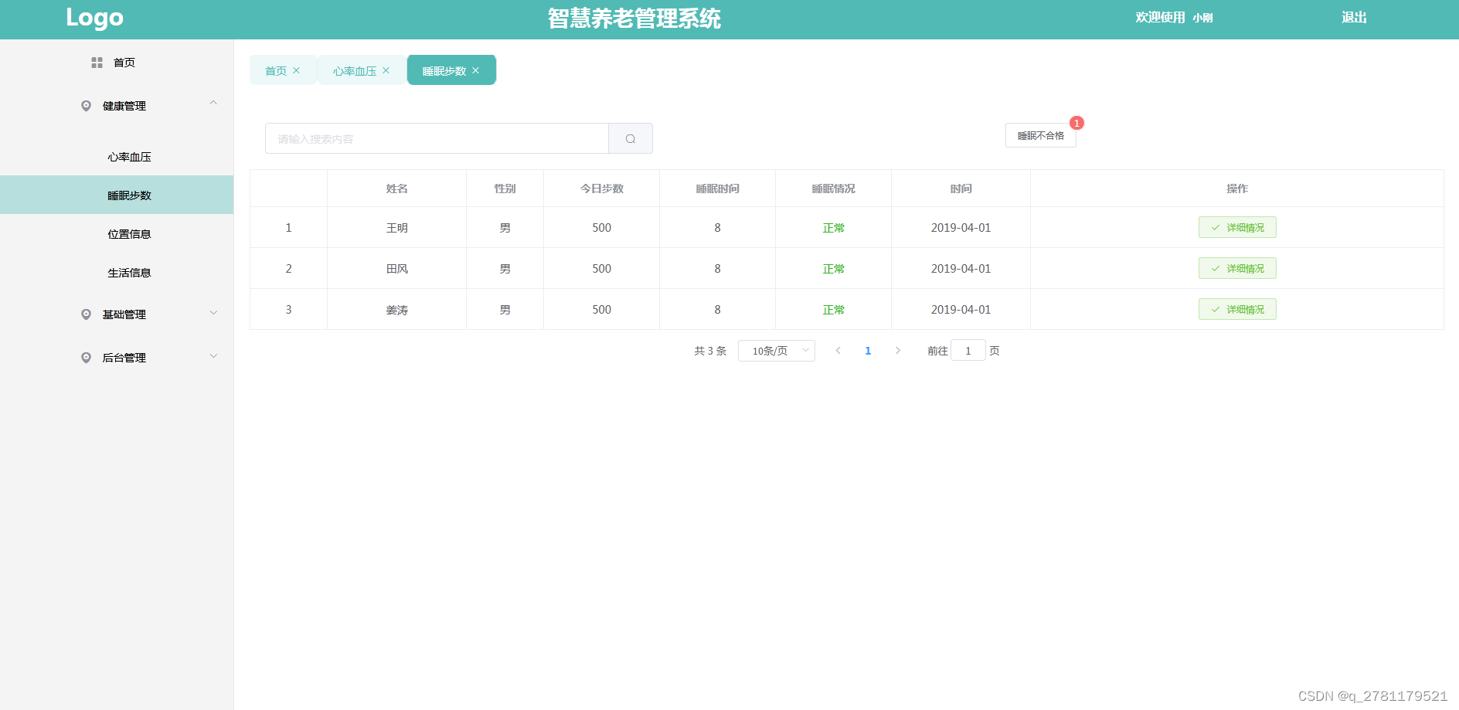
Task: Click the 今日步数 column header
Action: [x=602, y=189]
